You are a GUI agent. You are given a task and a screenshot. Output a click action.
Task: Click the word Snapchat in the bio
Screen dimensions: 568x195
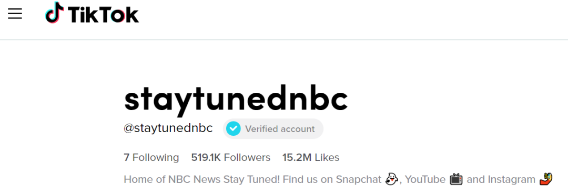(359, 179)
